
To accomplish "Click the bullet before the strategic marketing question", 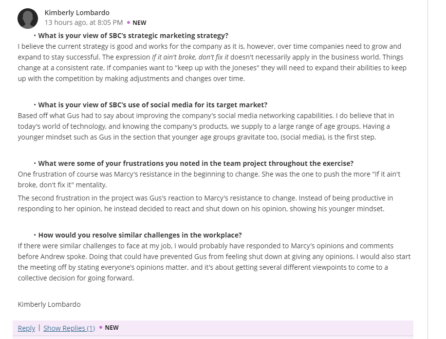I will pos(35,36).
